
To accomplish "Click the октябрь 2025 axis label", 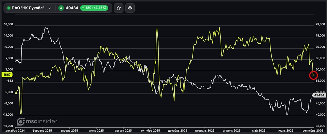I will (150, 130).
